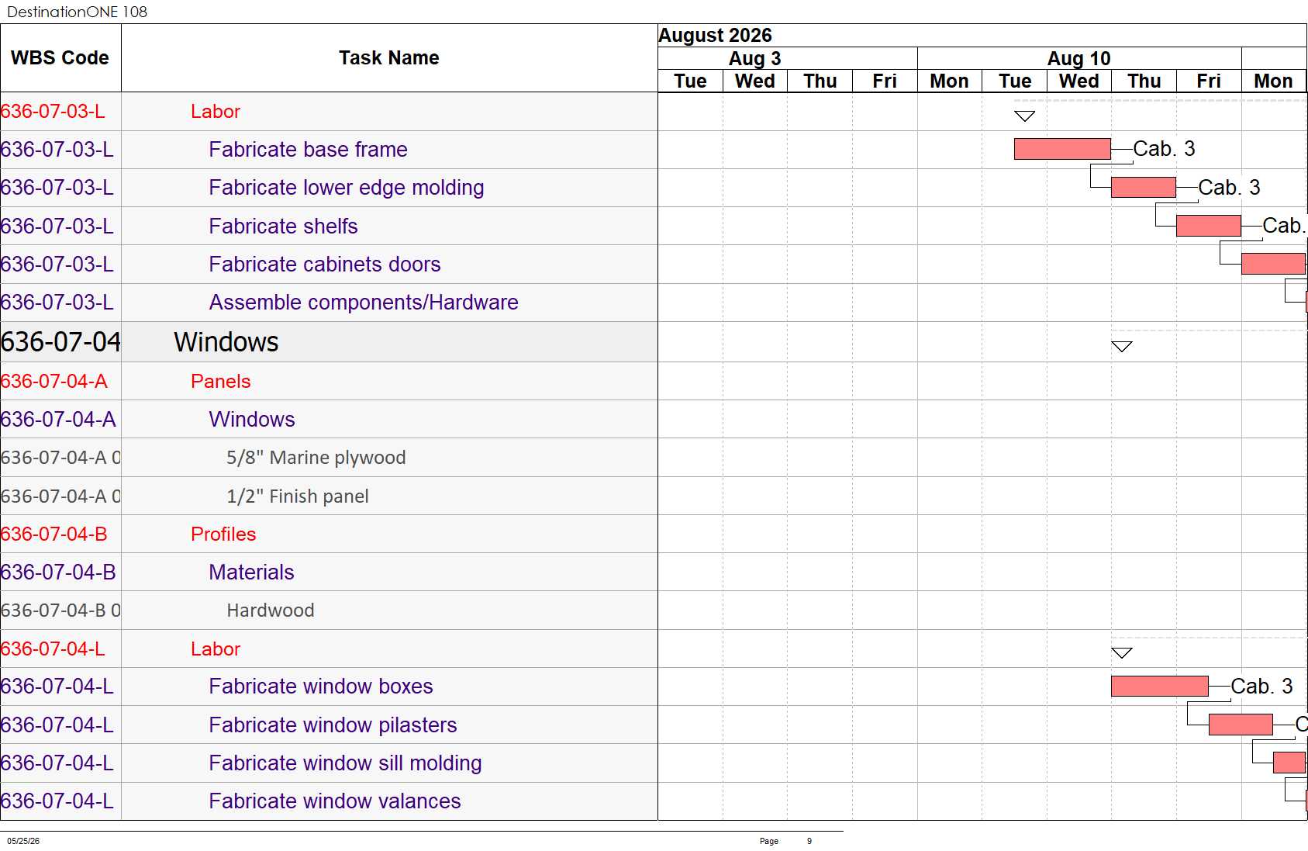The image size is (1308, 851).
Task: Click the Aug 10 week header
Action: tap(1079, 58)
